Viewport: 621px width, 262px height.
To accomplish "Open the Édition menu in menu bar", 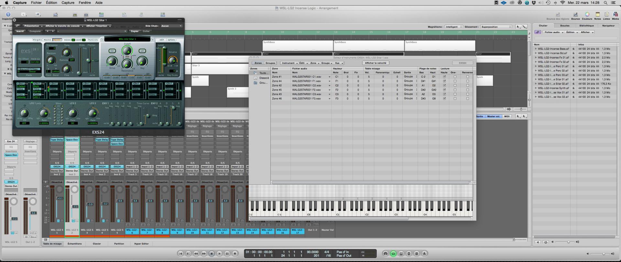I will 51,3.
